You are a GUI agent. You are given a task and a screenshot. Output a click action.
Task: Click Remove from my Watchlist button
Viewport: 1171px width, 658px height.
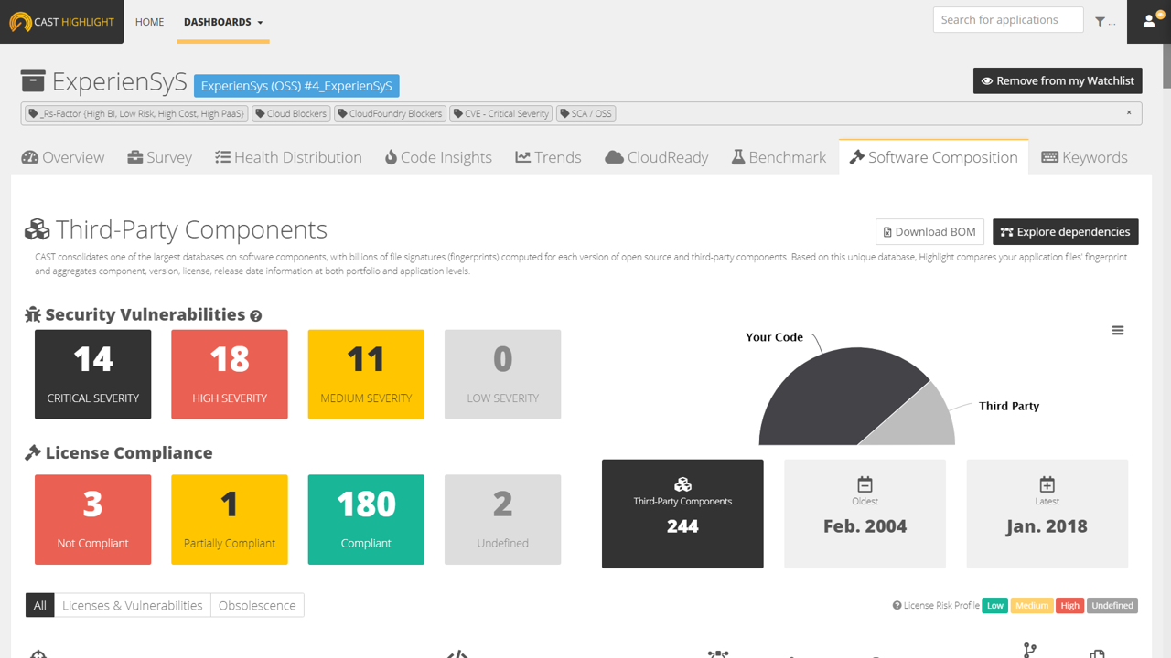pyautogui.click(x=1058, y=80)
